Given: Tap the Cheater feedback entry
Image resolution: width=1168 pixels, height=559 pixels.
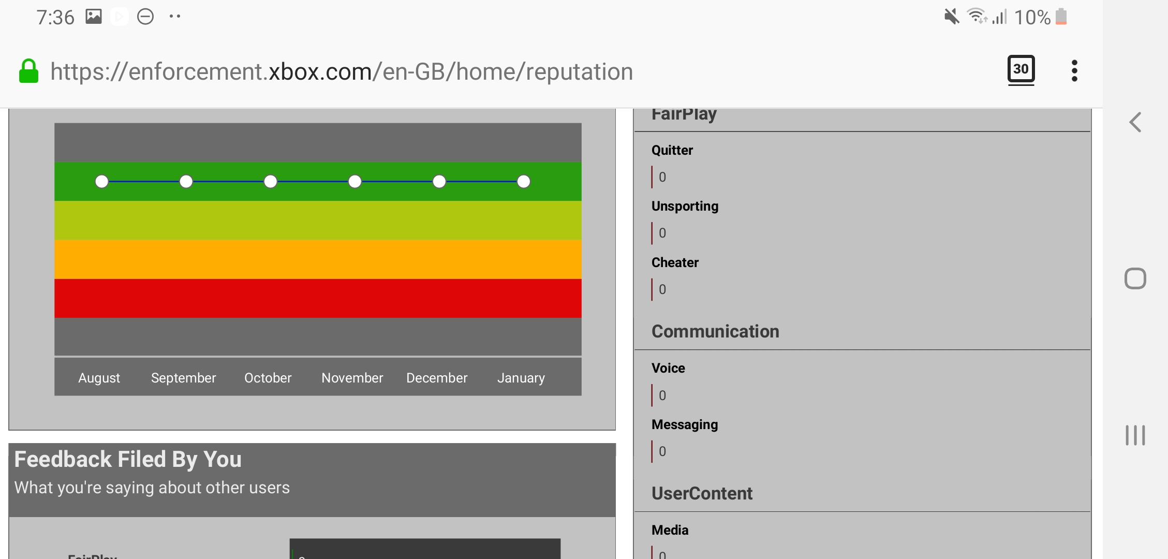Looking at the screenshot, I should pos(675,262).
